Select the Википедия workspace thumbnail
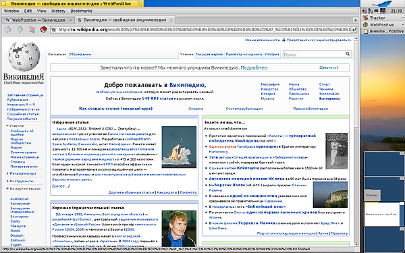This screenshot has width=405, height=253. coord(382,215)
